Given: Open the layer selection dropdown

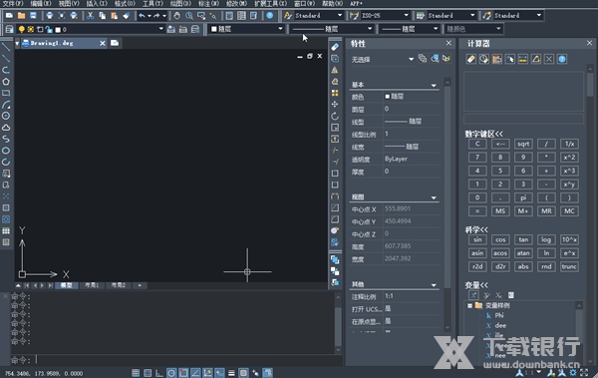Looking at the screenshot, I should 160,29.
